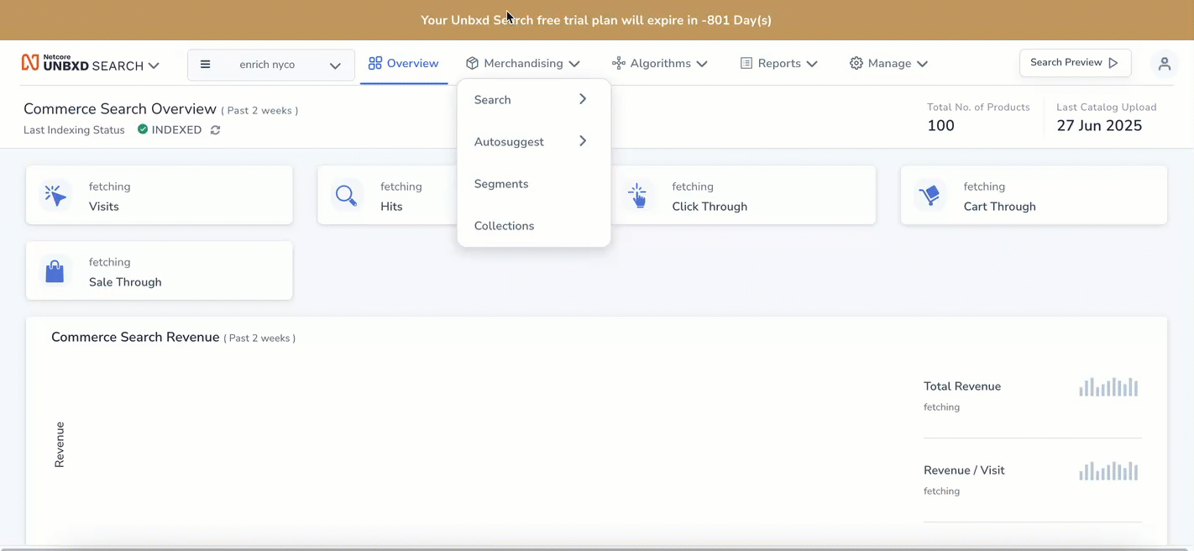This screenshot has width=1194, height=551.
Task: Click the Commerce Search Revenue heading
Action: (135, 337)
